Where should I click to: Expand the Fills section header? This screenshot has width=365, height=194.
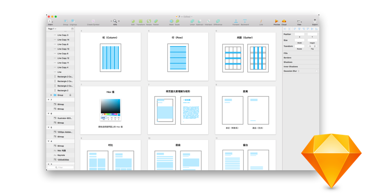pos(286,53)
